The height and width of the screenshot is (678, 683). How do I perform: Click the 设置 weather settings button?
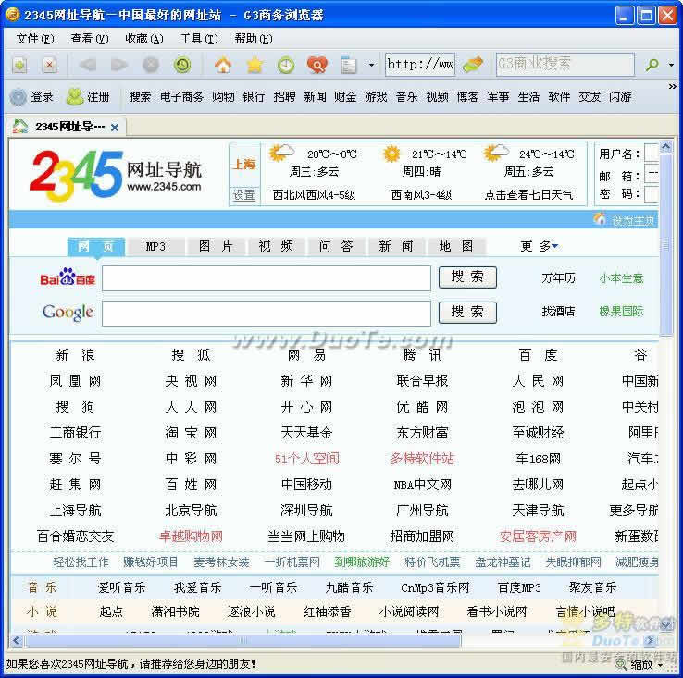pyautogui.click(x=244, y=195)
